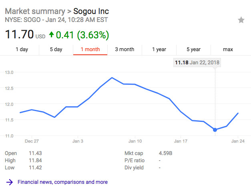
Task: Click the Dec 27 axis label
Action: click(x=32, y=141)
